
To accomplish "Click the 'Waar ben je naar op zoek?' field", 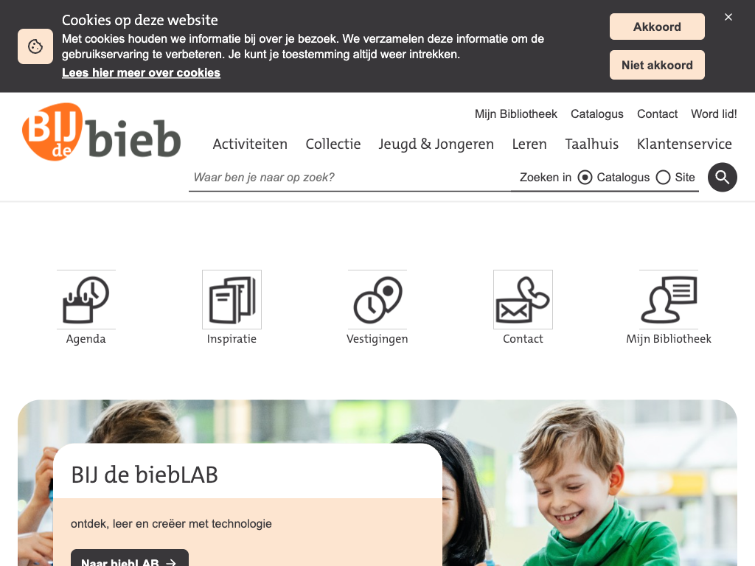I will click(x=349, y=178).
